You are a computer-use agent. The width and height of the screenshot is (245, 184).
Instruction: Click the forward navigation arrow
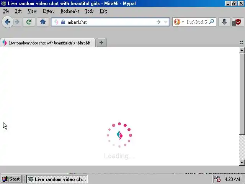[17, 22]
